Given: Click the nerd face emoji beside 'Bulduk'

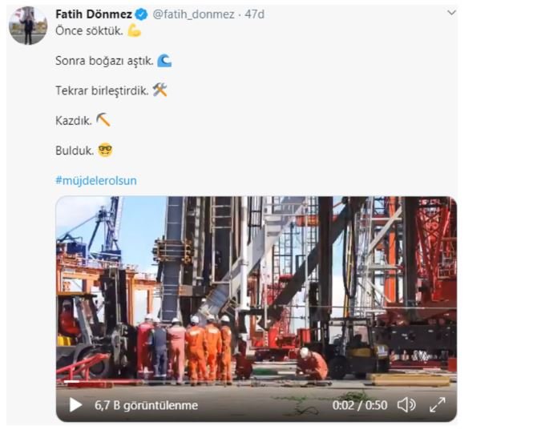Looking at the screenshot, I should coord(104,150).
